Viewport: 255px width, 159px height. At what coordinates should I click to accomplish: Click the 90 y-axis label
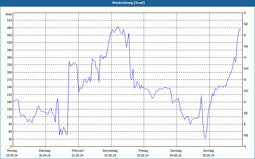click(x=11, y=124)
